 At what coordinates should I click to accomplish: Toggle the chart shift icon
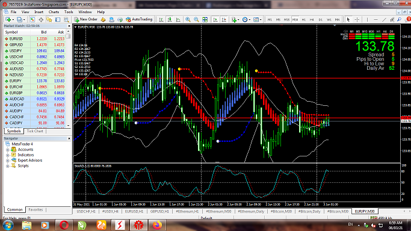click(224, 19)
